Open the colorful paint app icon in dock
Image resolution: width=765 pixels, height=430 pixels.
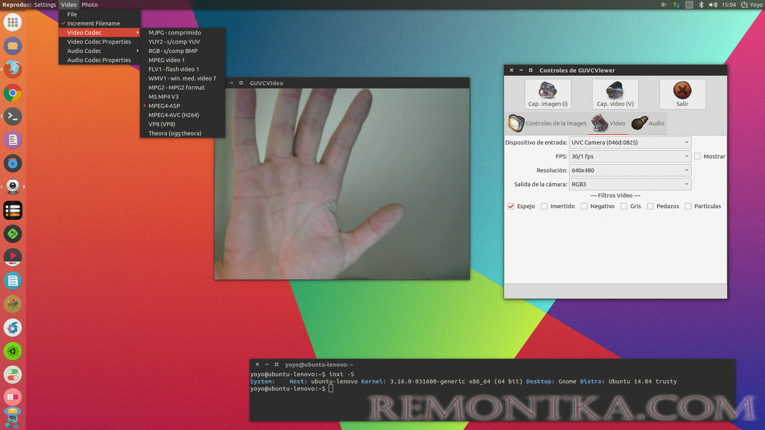pos(13,304)
